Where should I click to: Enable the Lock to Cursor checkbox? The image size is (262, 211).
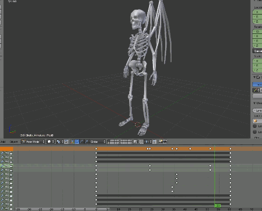(x=254, y=126)
